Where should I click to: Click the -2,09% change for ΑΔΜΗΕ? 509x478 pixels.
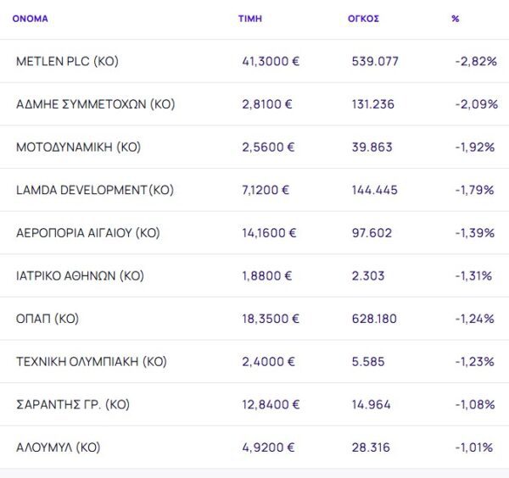[474, 104]
